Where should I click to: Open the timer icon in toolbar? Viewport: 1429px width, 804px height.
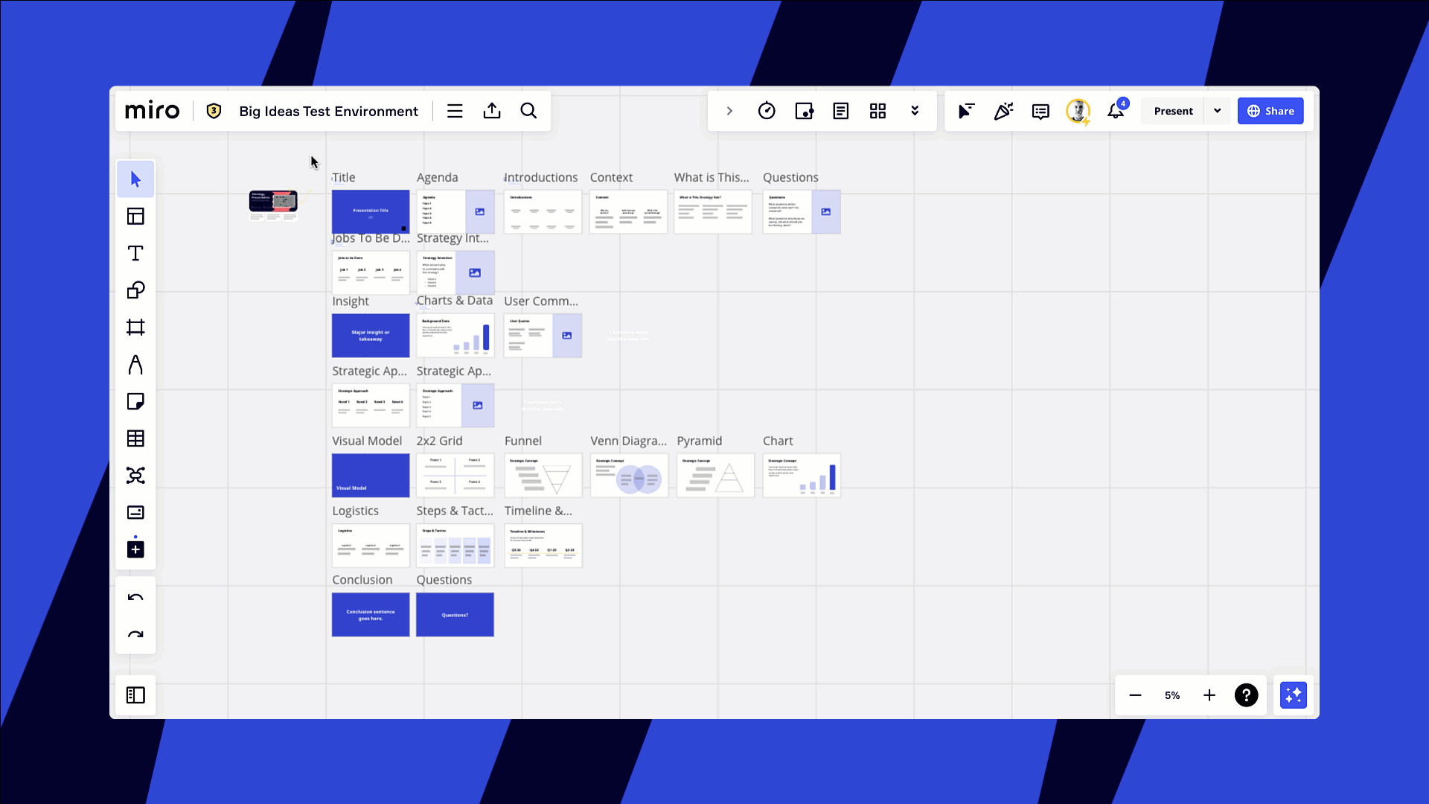767,112
